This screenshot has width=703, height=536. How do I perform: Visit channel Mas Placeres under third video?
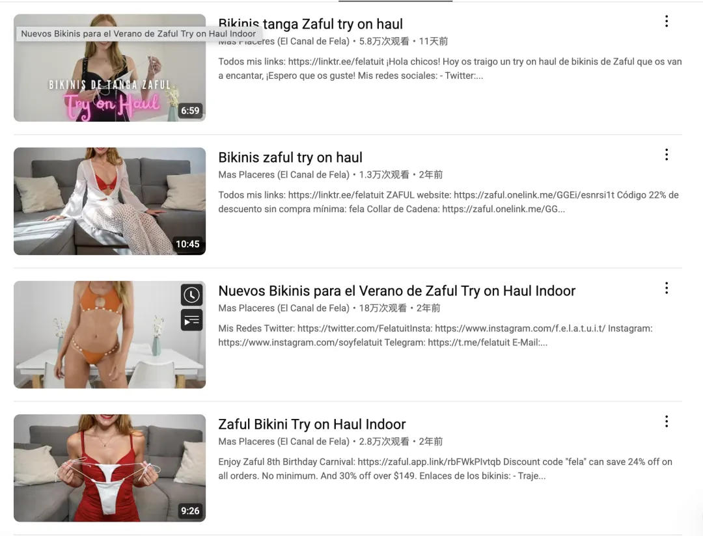(x=284, y=308)
